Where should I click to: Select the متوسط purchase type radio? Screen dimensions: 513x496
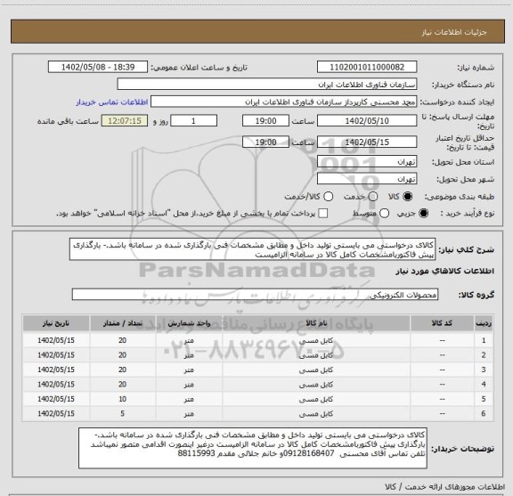coord(384,214)
